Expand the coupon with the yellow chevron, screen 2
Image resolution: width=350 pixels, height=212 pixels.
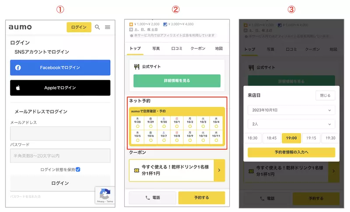pyautogui.click(x=219, y=170)
